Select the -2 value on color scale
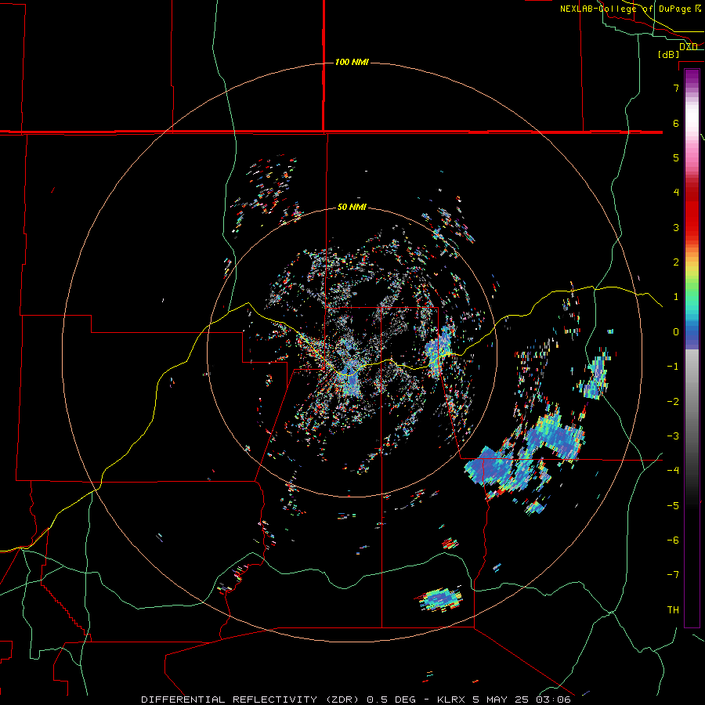The image size is (705, 705). [x=673, y=402]
